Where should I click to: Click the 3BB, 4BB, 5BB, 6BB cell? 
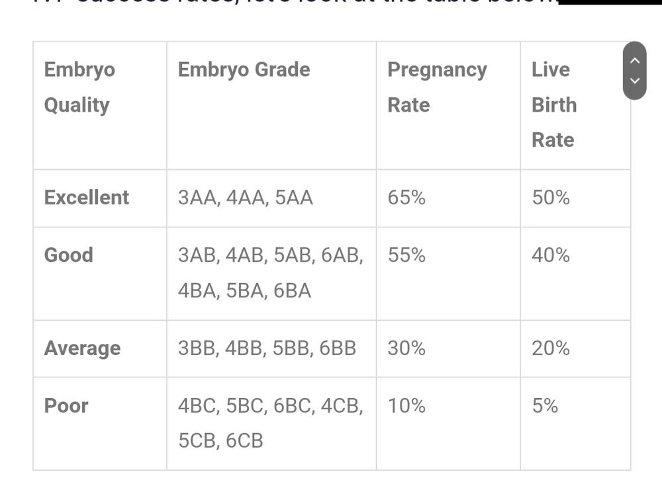click(x=267, y=348)
